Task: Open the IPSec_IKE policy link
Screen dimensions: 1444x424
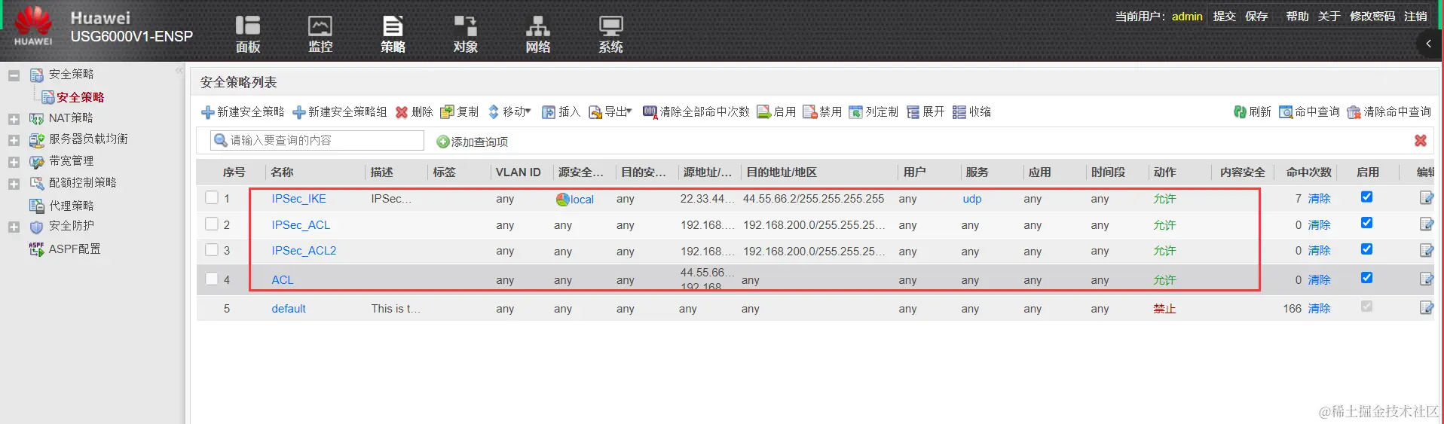Action: (298, 199)
